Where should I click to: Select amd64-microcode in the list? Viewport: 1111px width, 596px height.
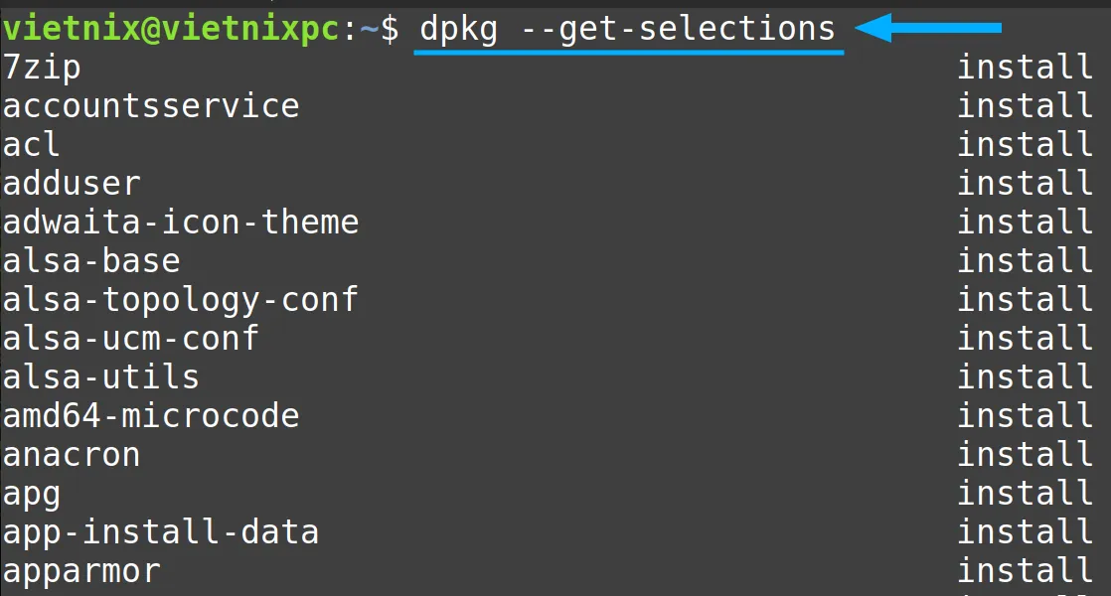(x=151, y=416)
